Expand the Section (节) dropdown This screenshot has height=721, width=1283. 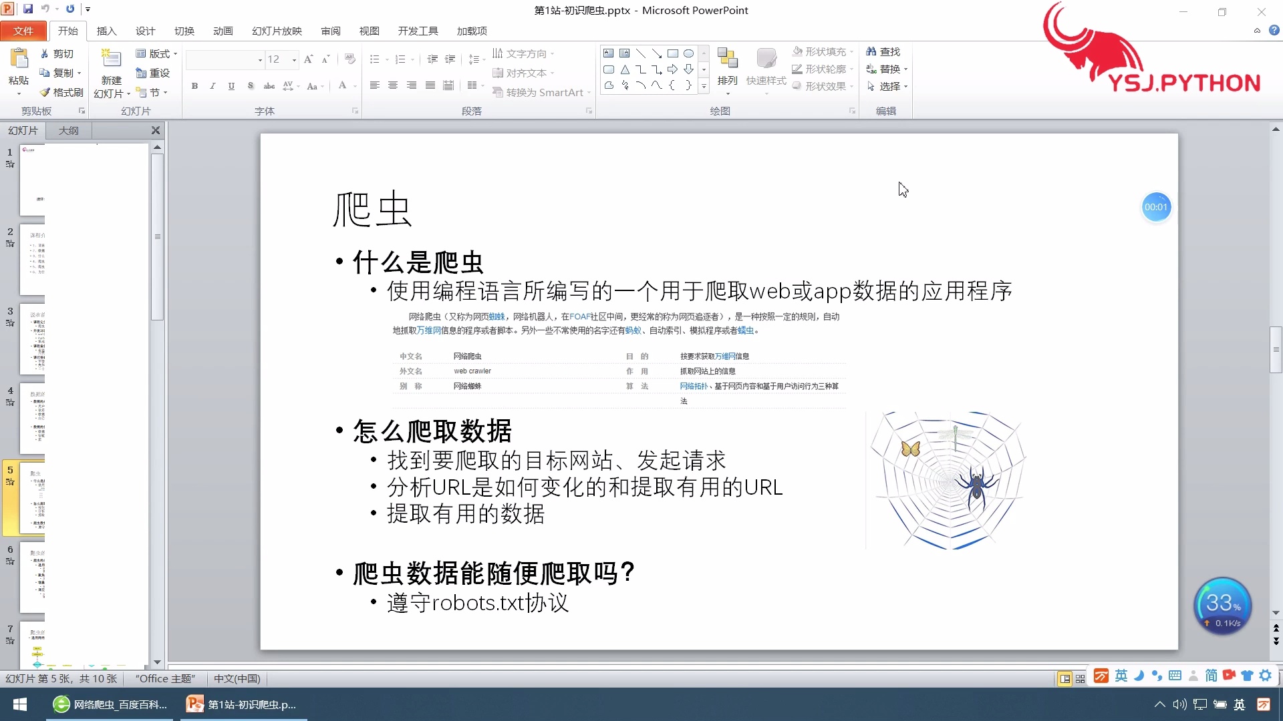[152, 92]
